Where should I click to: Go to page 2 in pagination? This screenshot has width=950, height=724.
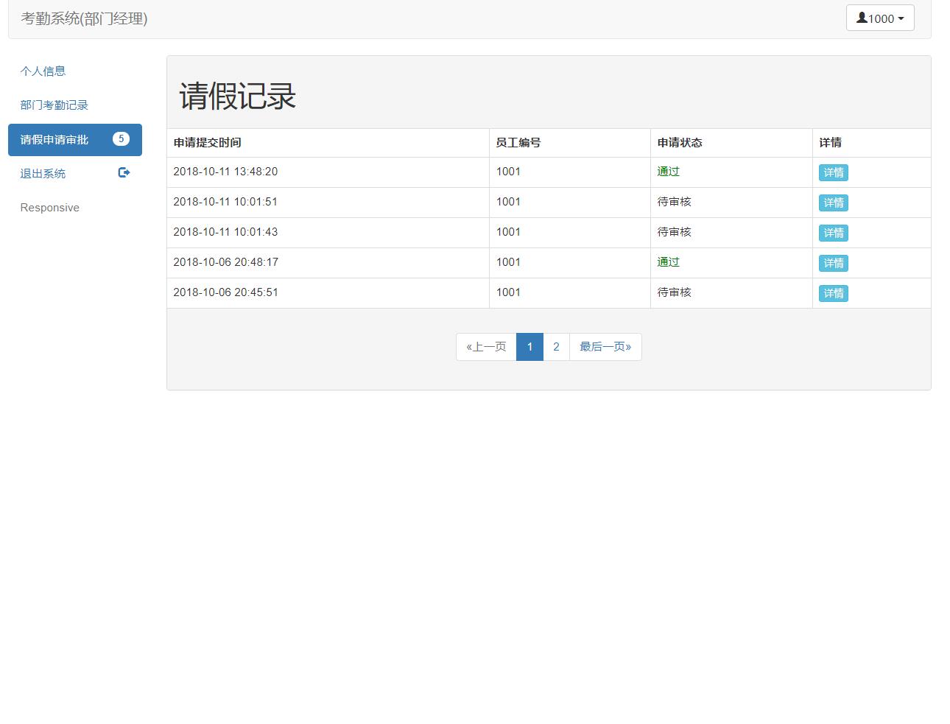(556, 347)
